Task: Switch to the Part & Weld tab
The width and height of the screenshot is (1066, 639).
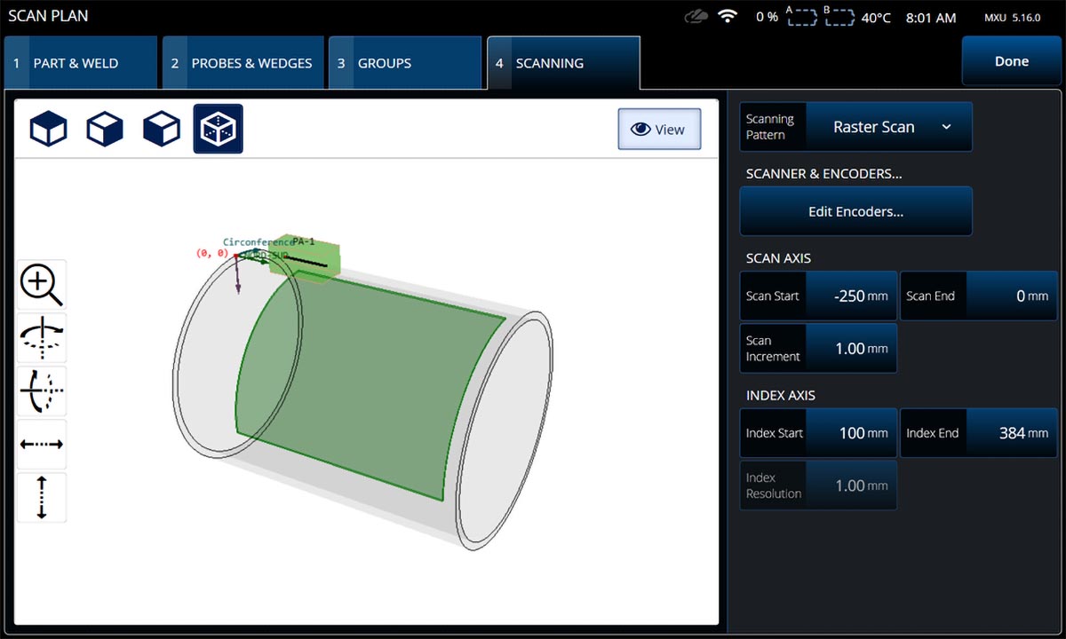Action: pos(80,63)
